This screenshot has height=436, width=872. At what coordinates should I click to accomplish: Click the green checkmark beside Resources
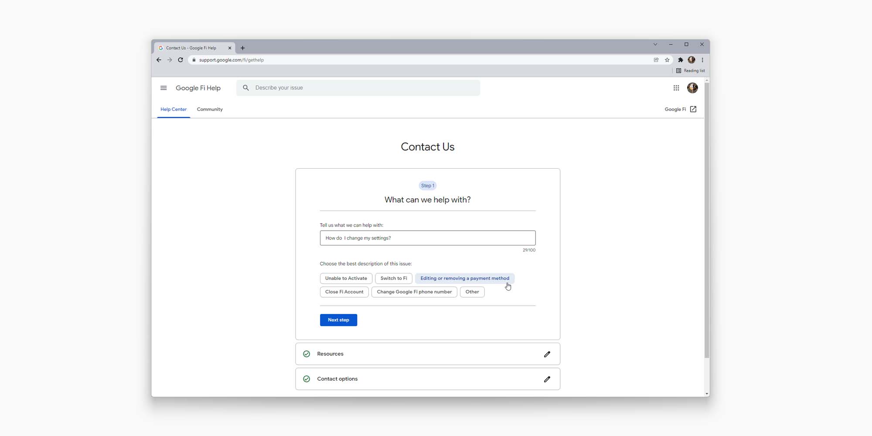307,354
